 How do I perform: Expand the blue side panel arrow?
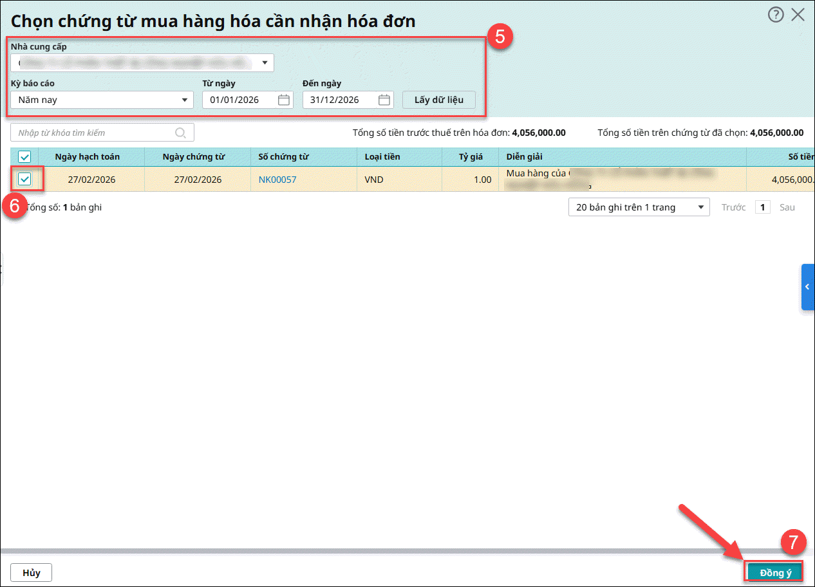(807, 287)
